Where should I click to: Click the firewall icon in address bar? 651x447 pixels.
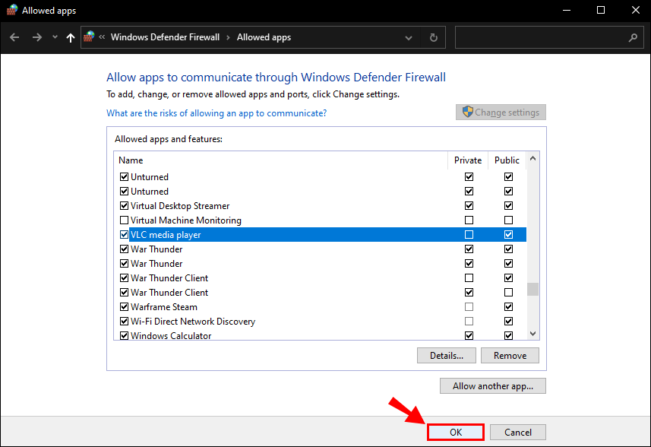click(90, 37)
